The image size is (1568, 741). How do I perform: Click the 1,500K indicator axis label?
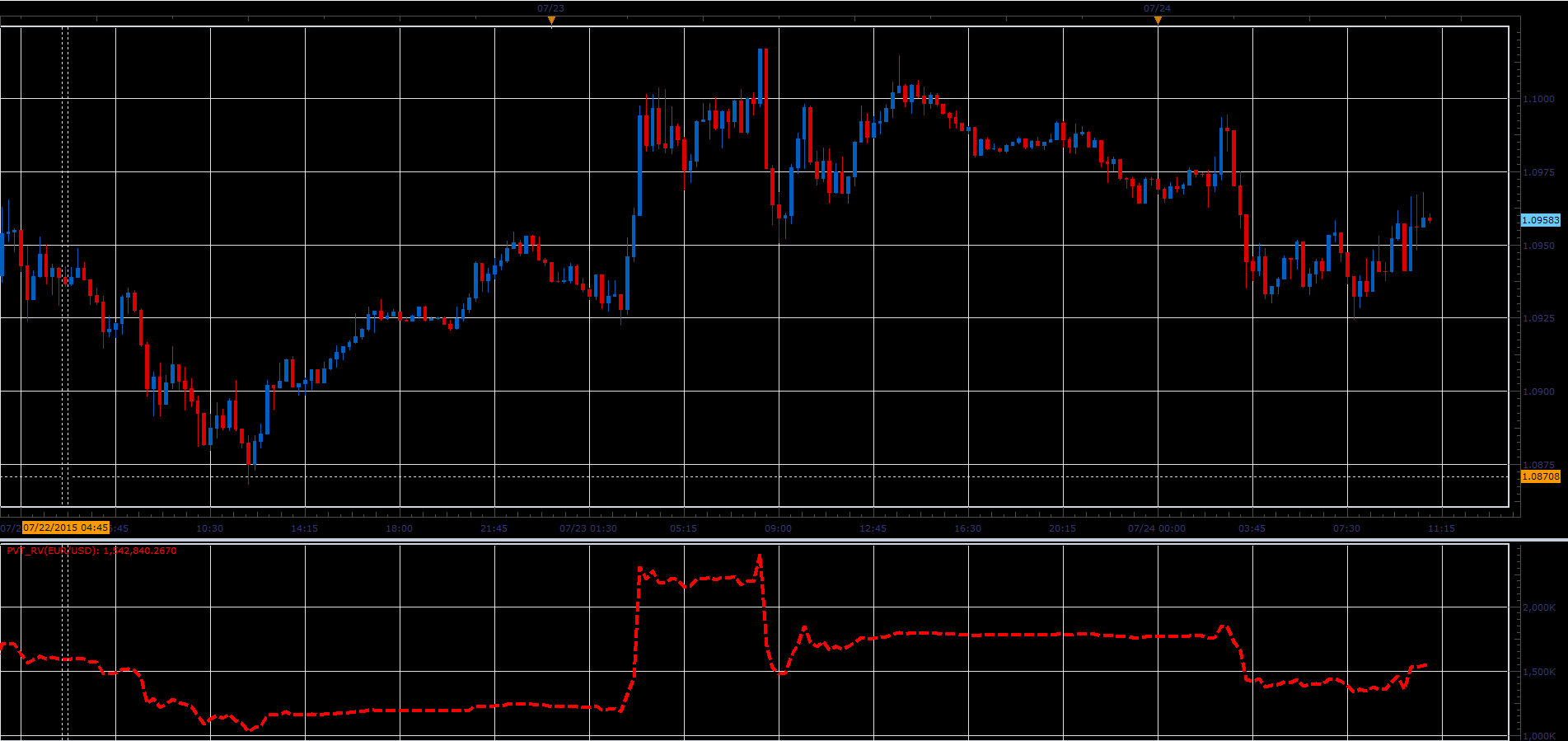[1539, 672]
